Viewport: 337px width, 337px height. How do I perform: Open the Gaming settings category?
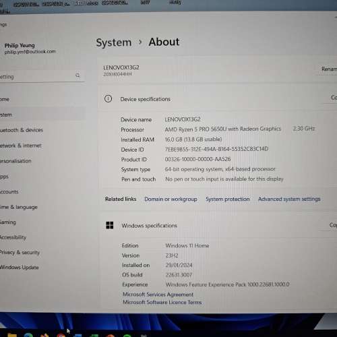8,222
